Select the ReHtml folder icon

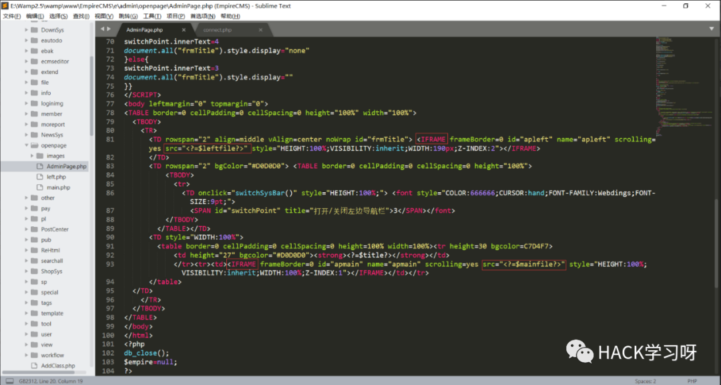34,250
